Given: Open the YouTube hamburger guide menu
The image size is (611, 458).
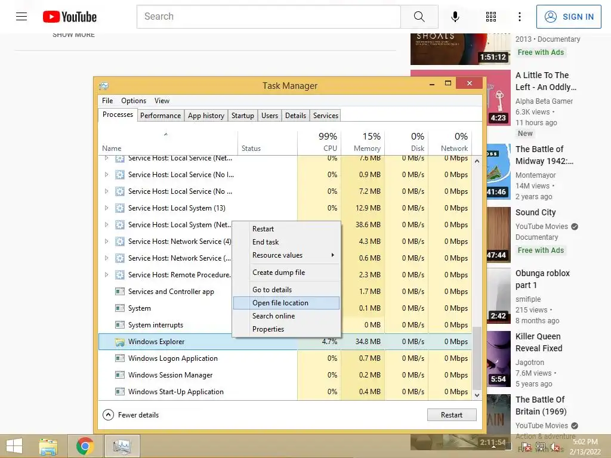Looking at the screenshot, I should 21,16.
